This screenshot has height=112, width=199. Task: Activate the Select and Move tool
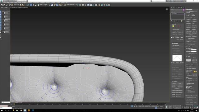[x=31, y=5]
